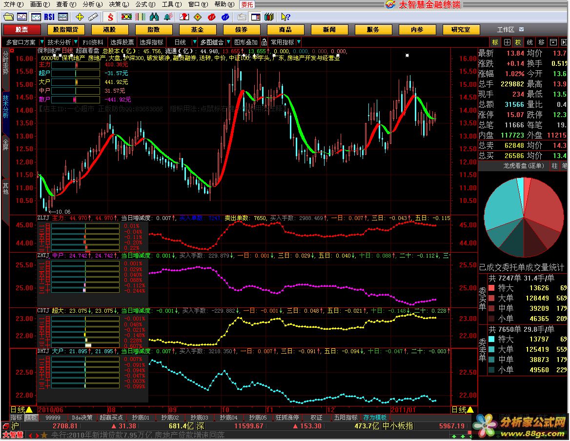Select the 超赢买点 indicator tab

click(111, 418)
